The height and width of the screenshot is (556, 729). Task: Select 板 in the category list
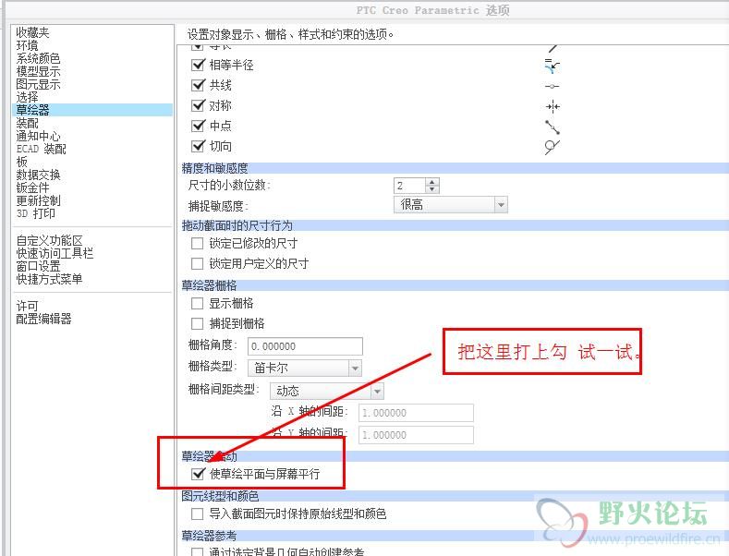(22, 162)
